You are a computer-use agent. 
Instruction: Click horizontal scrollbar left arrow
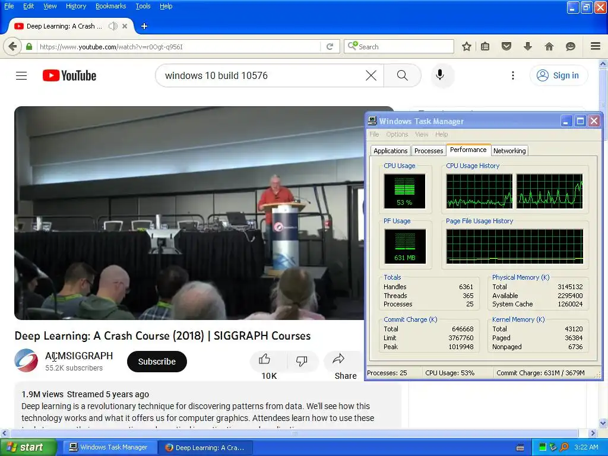pos(4,433)
